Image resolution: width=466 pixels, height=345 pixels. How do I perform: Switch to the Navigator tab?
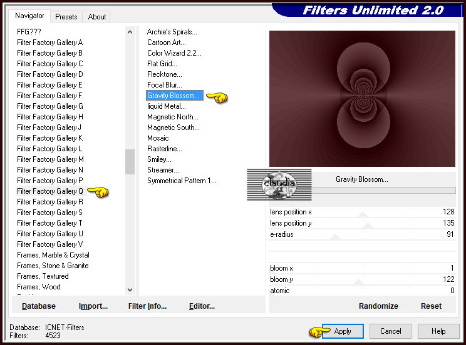tap(29, 16)
